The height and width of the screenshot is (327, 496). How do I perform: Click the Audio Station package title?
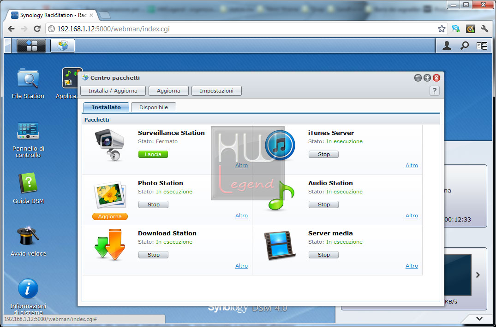(x=330, y=183)
